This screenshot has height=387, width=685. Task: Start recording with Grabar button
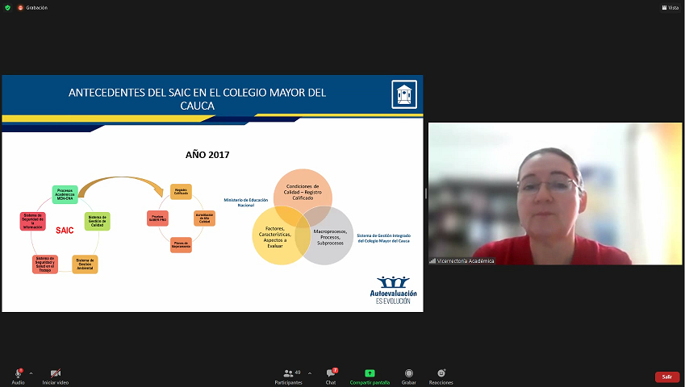(409, 377)
